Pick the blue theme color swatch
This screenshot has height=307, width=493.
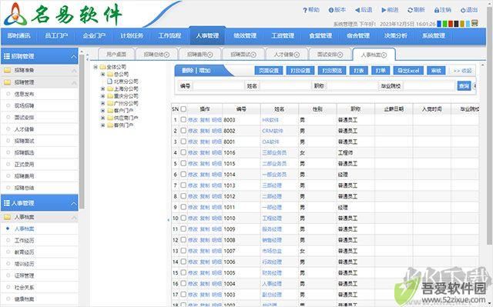(x=439, y=24)
